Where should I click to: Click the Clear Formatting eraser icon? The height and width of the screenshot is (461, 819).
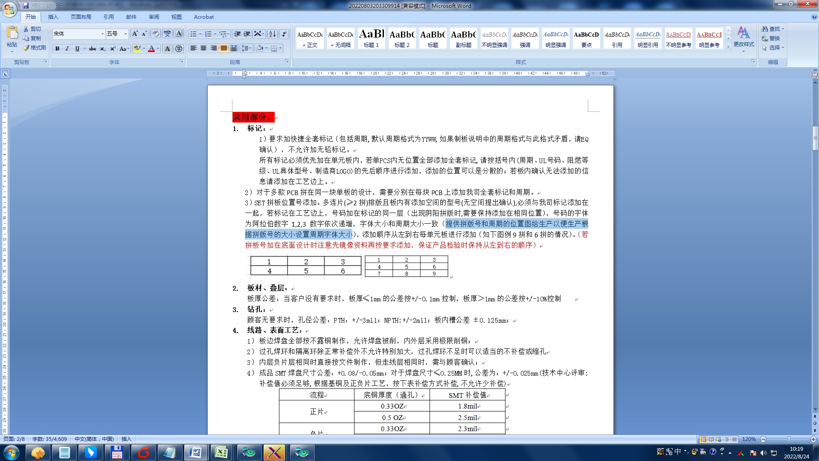coord(156,34)
